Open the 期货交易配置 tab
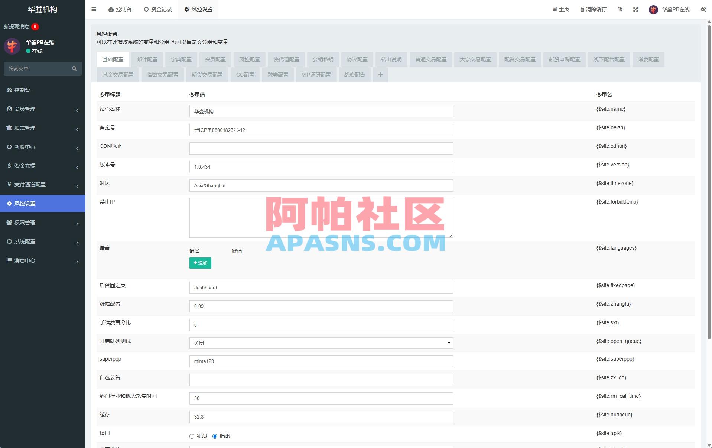 point(207,75)
